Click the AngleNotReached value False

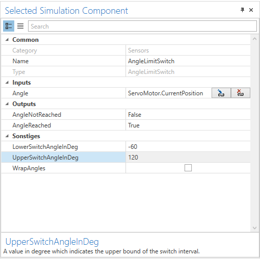(135, 115)
